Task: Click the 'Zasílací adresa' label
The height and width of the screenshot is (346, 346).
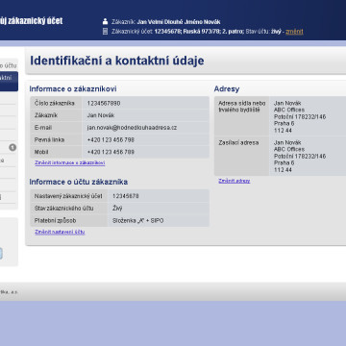Action: [x=238, y=142]
